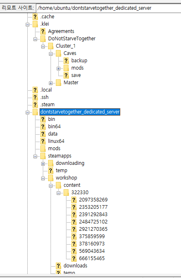This screenshot has width=181, height=278.
Task: Click the 2097358269 folder icon
Action: point(74,200)
